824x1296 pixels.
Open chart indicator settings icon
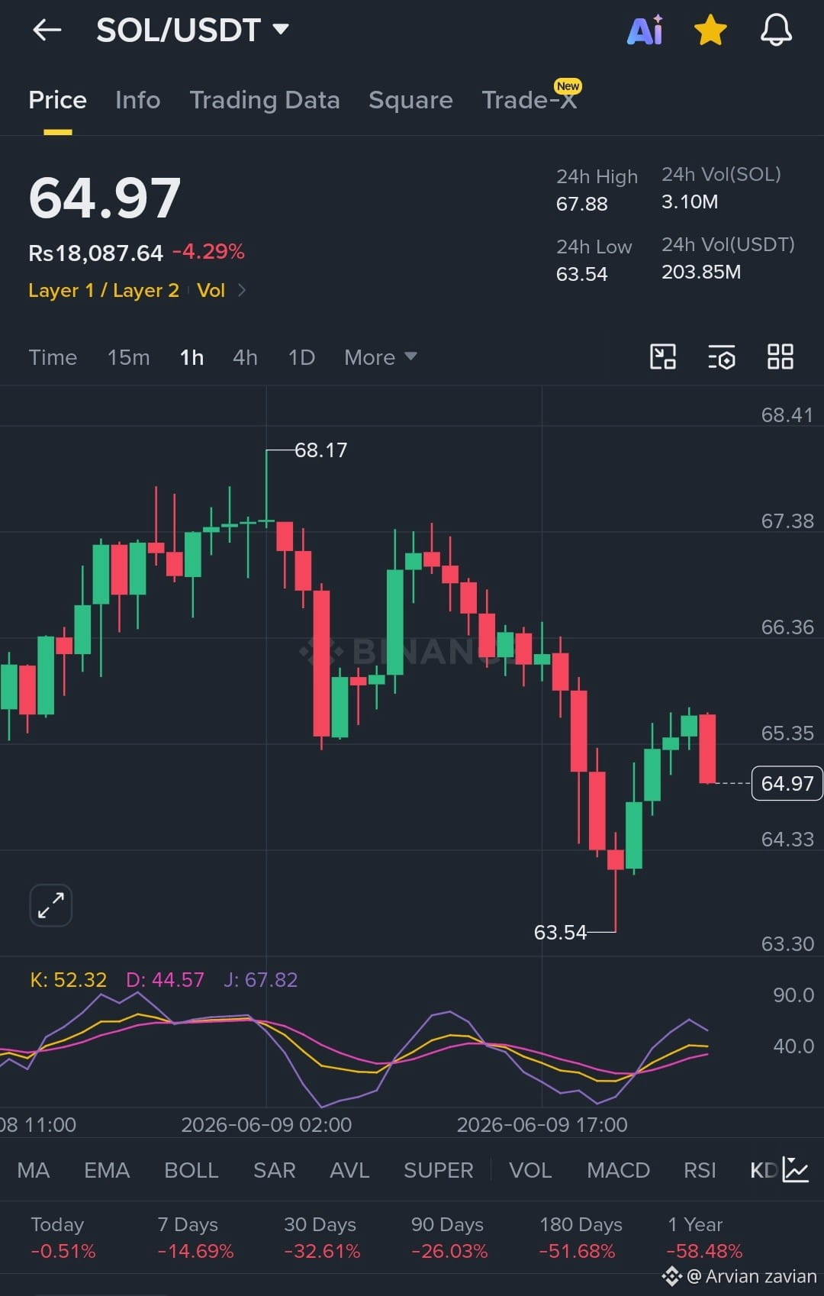(x=722, y=356)
